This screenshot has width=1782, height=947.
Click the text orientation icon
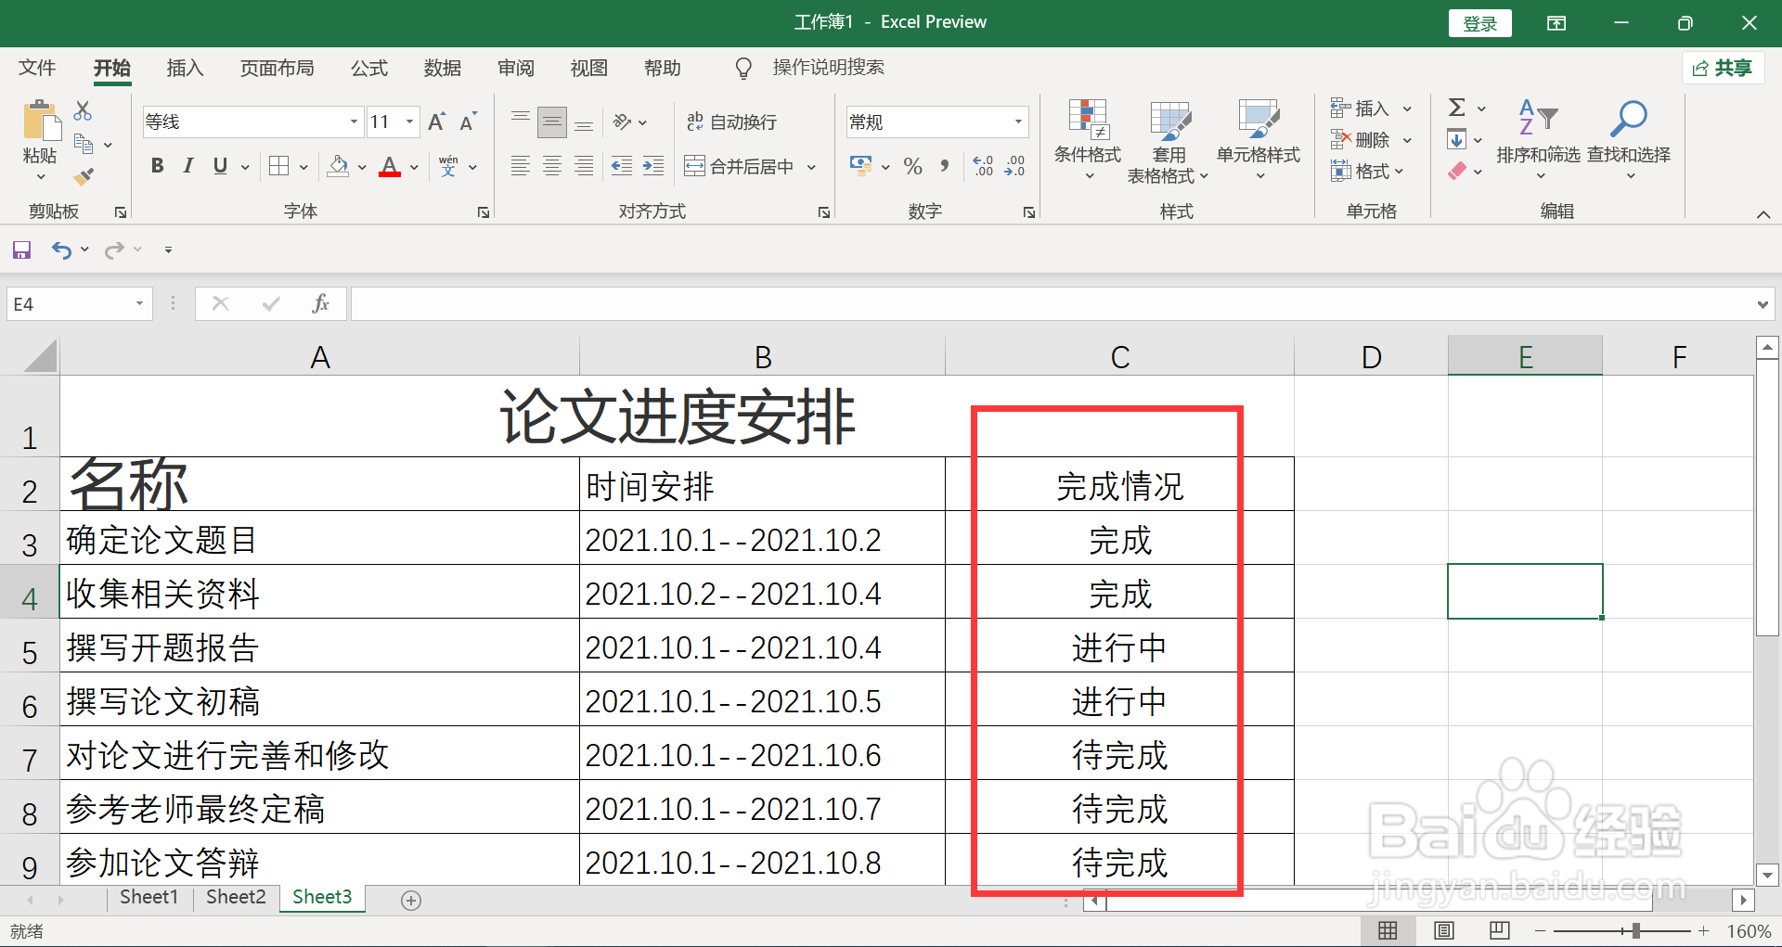pyautogui.click(x=622, y=122)
